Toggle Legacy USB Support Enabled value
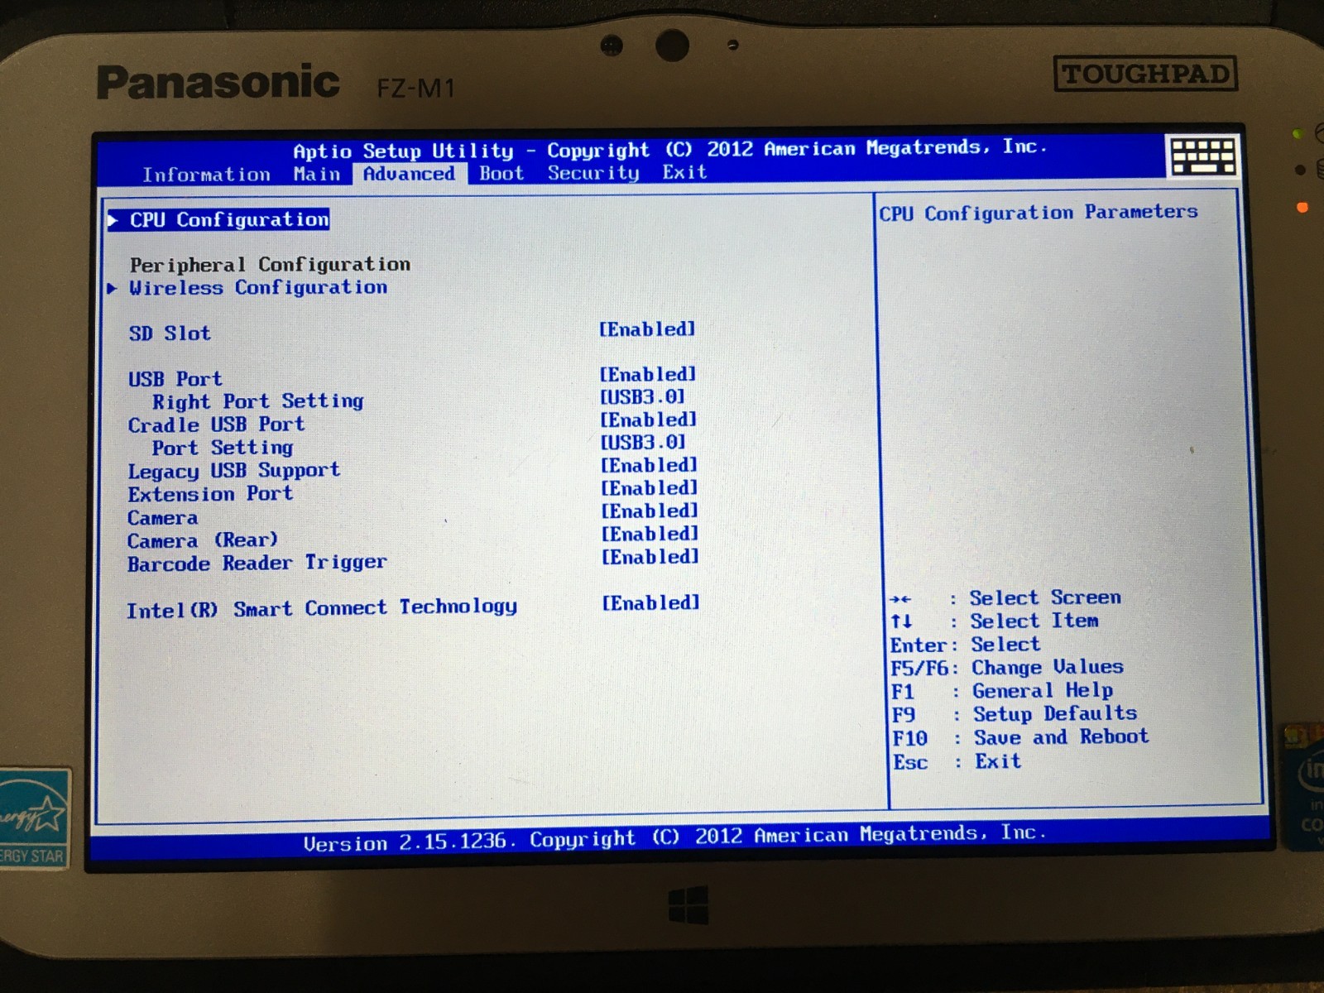This screenshot has width=1324, height=993. (x=650, y=465)
